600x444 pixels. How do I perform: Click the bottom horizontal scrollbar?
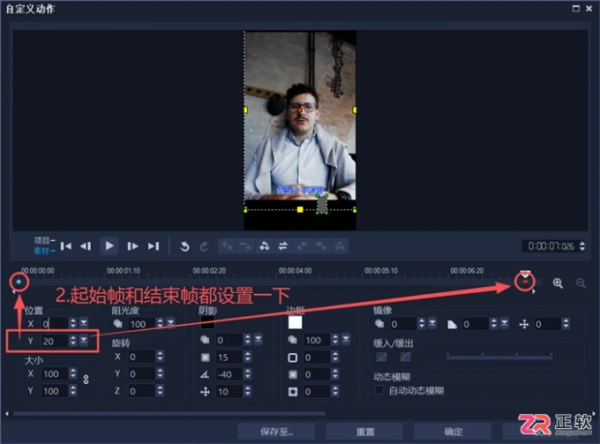point(169,413)
